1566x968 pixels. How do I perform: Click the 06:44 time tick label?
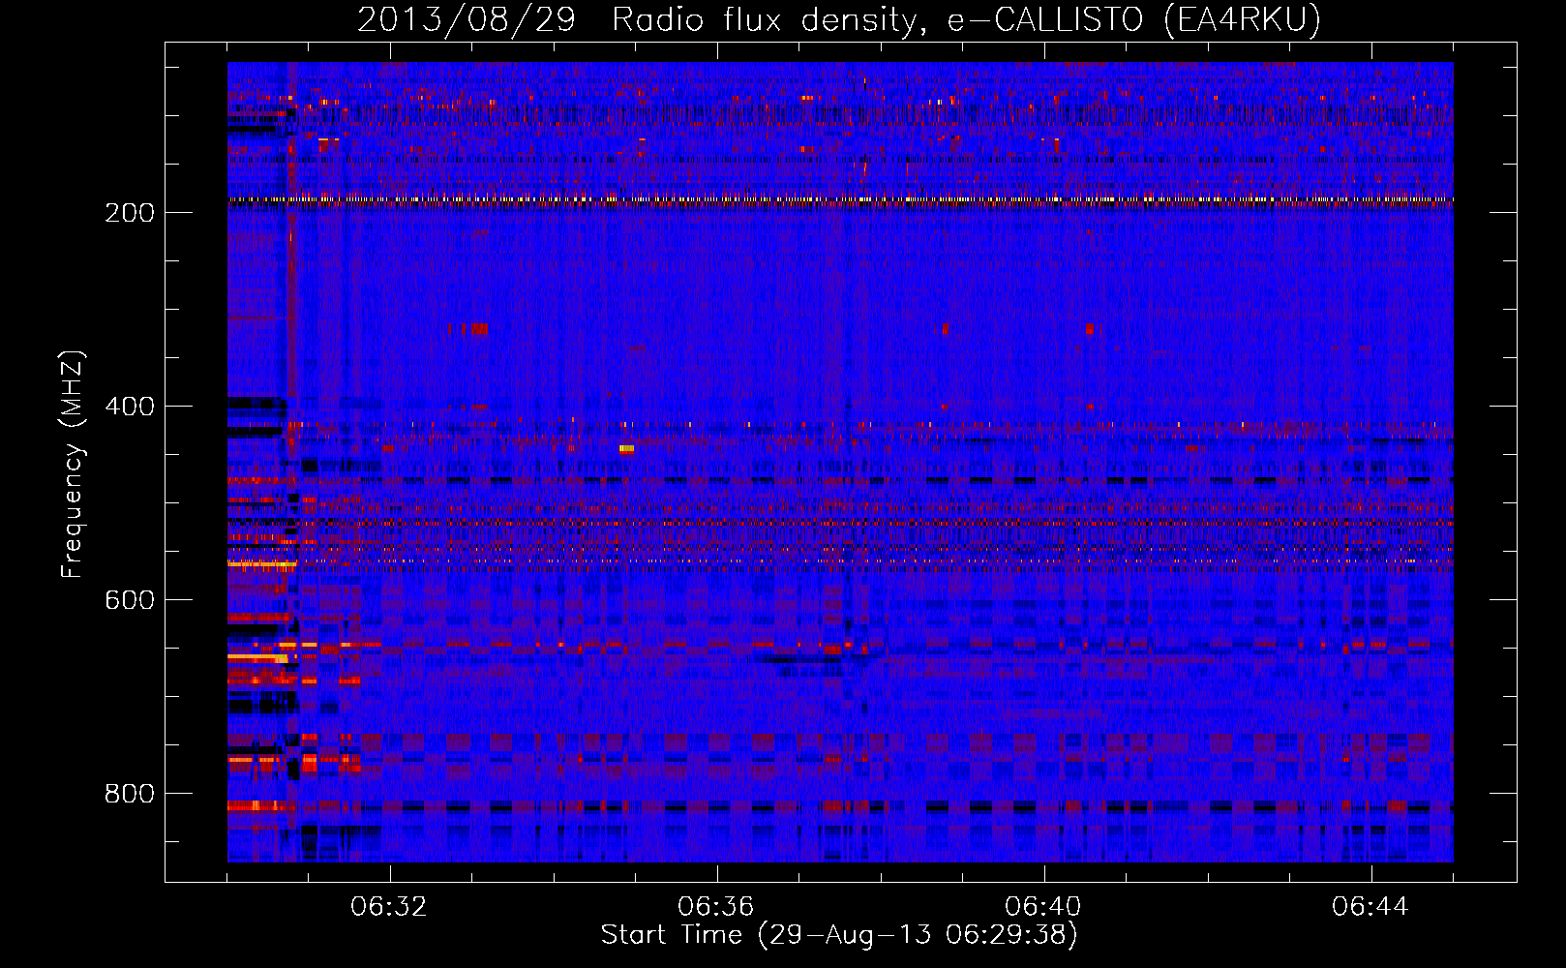(1370, 907)
